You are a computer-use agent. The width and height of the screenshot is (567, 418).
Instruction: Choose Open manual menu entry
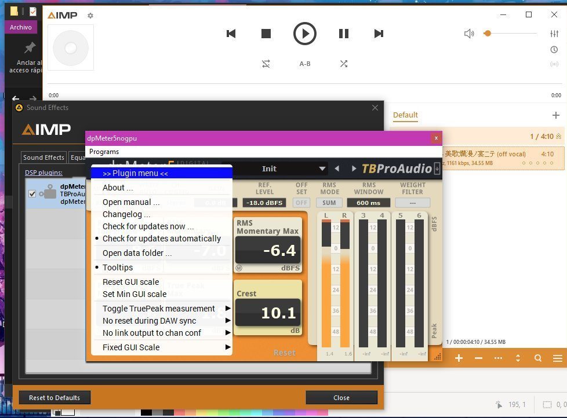coord(162,202)
